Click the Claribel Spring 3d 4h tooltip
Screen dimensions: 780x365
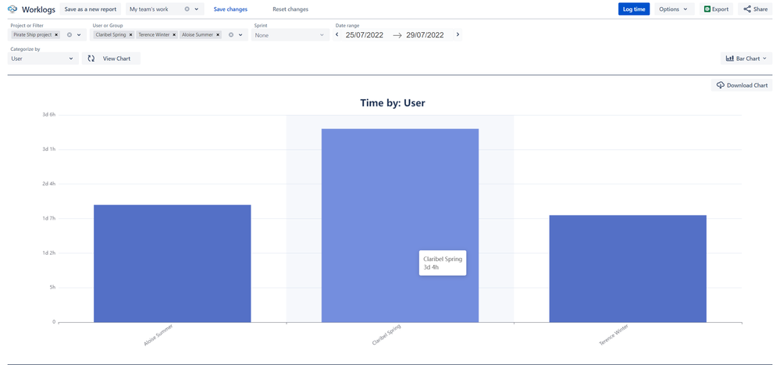(443, 263)
